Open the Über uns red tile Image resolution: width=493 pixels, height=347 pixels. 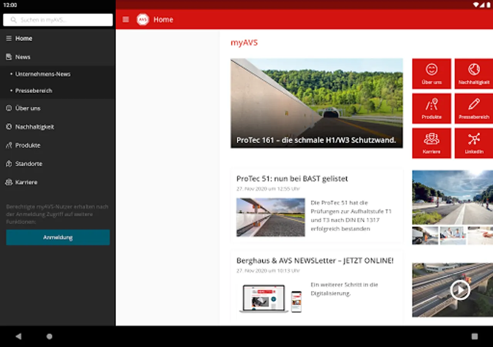(x=431, y=74)
